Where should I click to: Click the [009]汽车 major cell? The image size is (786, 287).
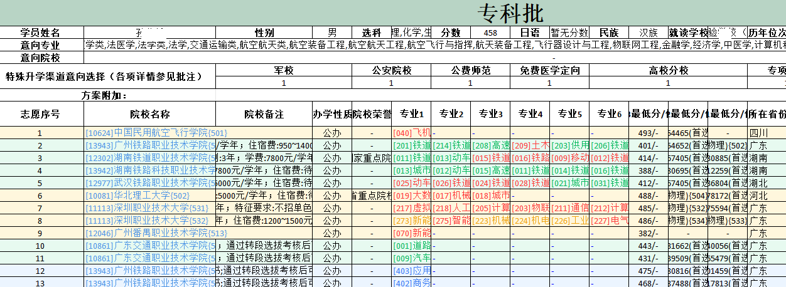[411, 258]
